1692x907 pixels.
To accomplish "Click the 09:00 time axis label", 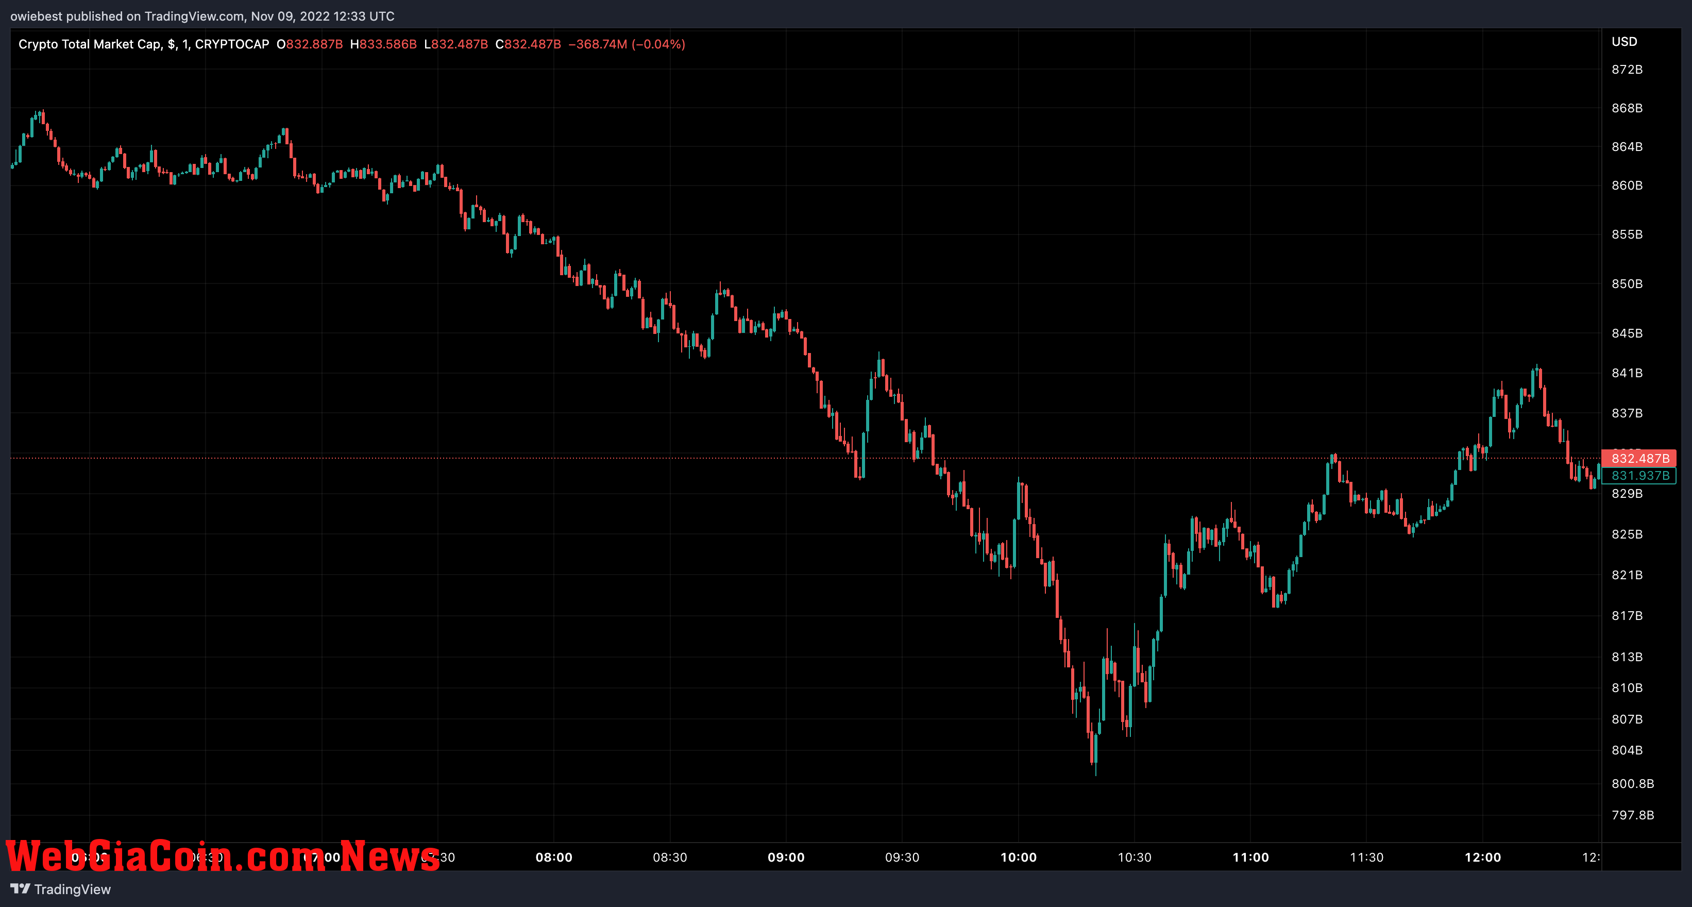I will click(786, 857).
